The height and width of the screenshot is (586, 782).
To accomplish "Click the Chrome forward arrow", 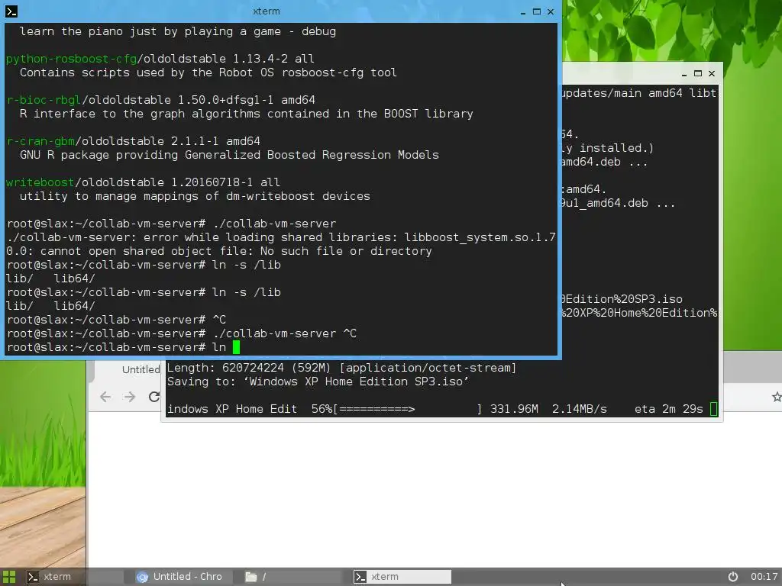I will click(130, 397).
